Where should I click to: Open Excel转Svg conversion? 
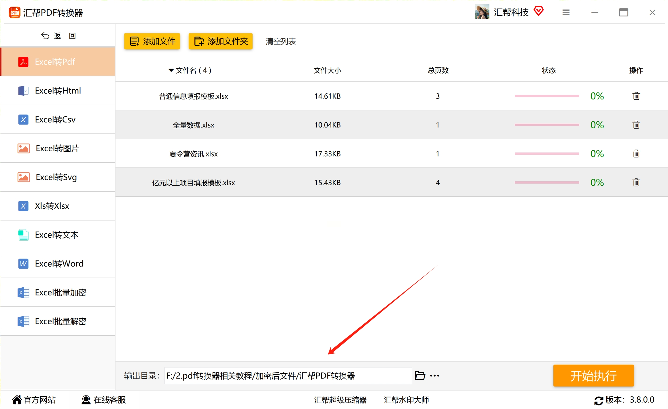click(58, 177)
